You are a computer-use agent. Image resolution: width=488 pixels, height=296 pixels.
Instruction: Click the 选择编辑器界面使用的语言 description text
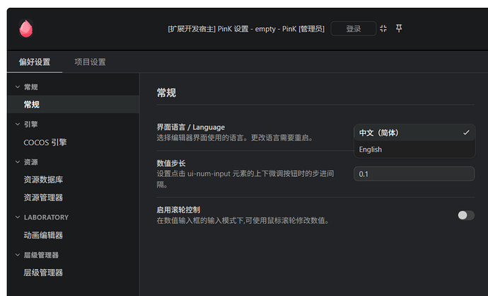tap(235, 137)
